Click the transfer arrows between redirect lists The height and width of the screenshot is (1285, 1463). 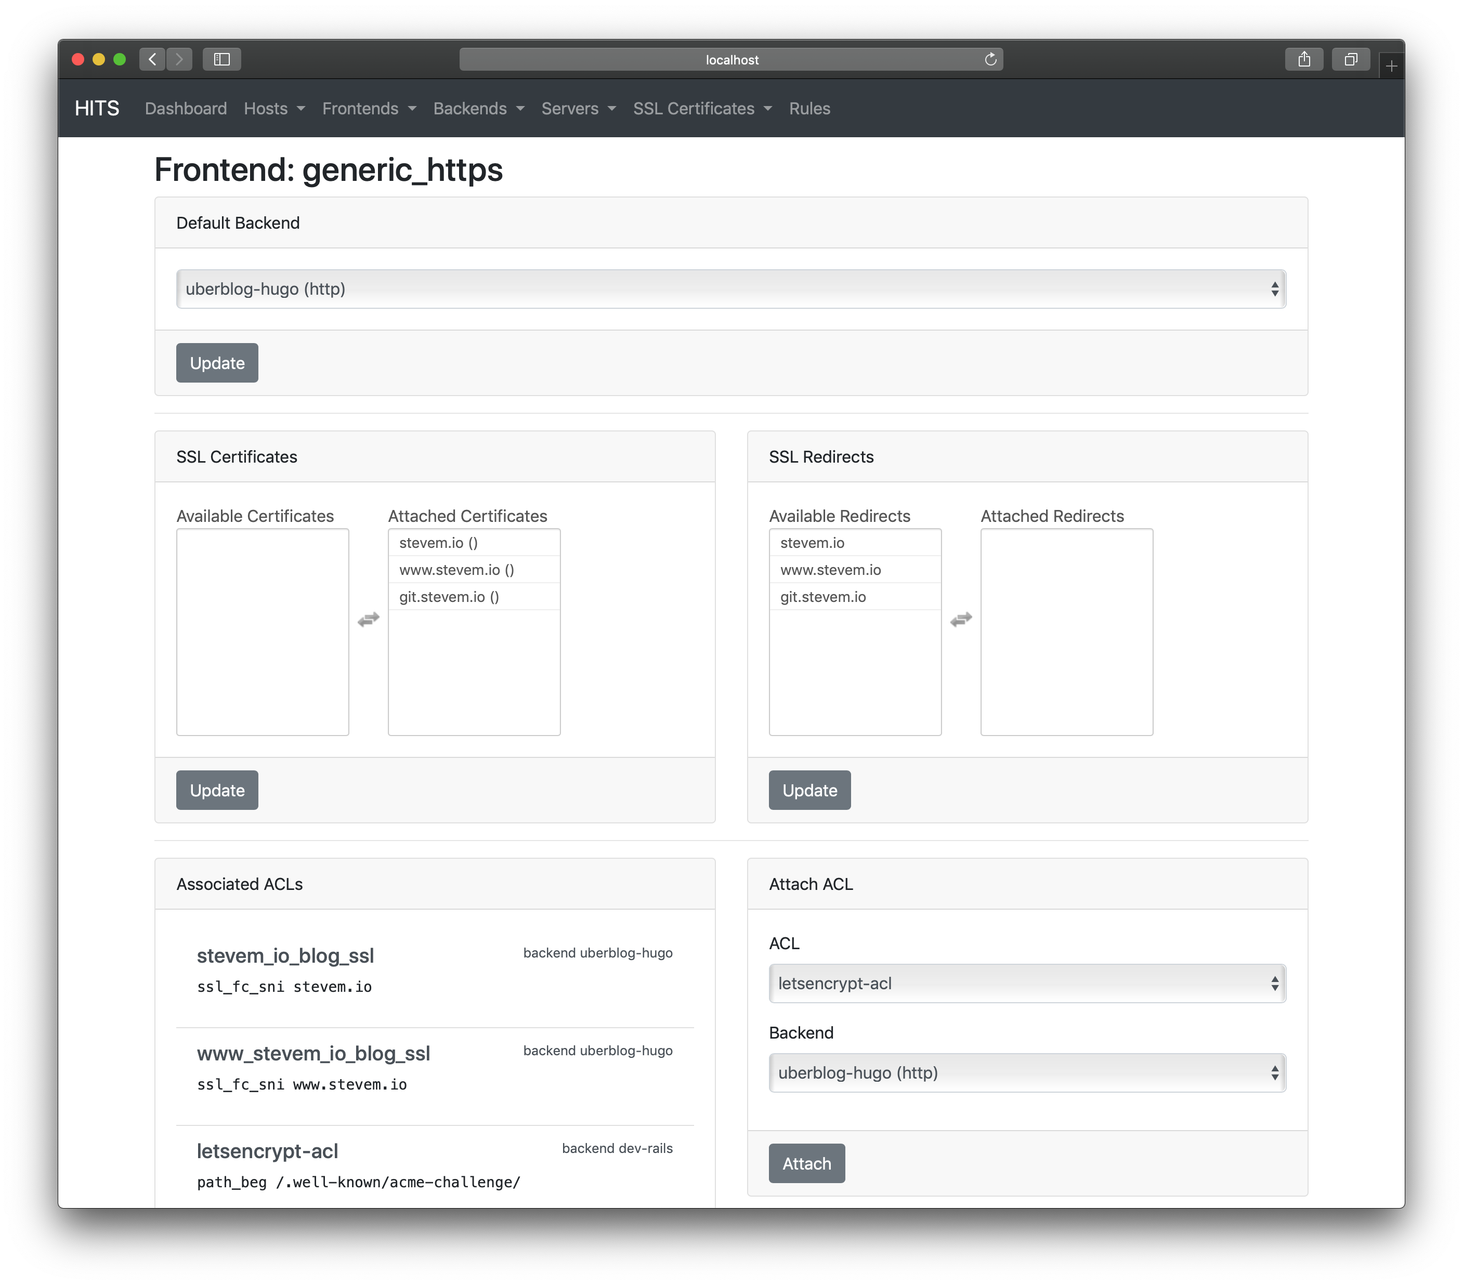click(961, 620)
